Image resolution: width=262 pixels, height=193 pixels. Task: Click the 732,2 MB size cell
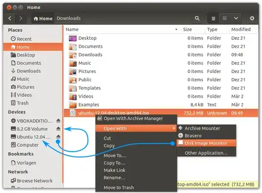click(194, 113)
